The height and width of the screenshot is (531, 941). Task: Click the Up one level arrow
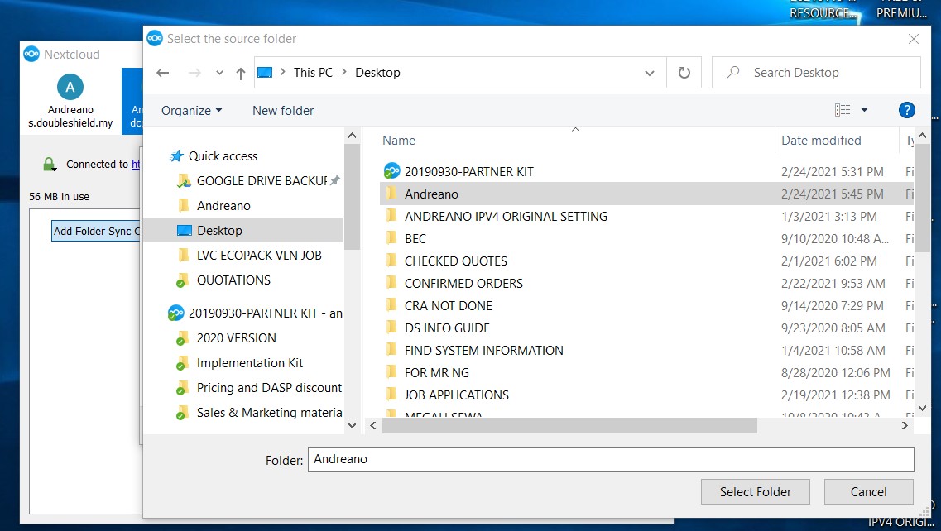click(241, 73)
